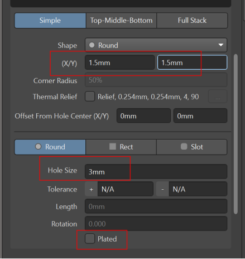Image resolution: width=245 pixels, height=259 pixels.
Task: Open the Shape dropdown showing Round
Action: 156,45
